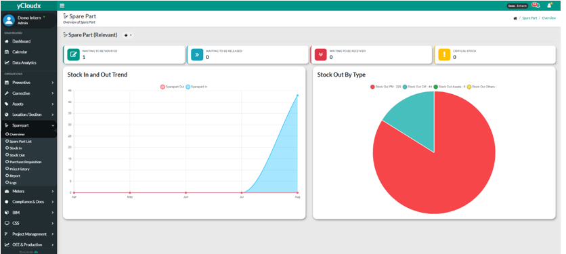
Task: Click the Dashboard house icon
Action: 7,41
